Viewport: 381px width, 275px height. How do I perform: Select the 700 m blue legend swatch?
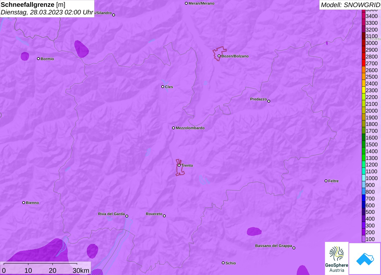click(x=364, y=198)
